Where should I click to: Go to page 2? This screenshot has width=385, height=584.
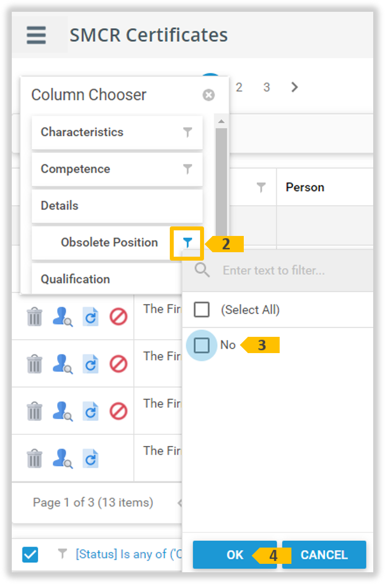239,87
